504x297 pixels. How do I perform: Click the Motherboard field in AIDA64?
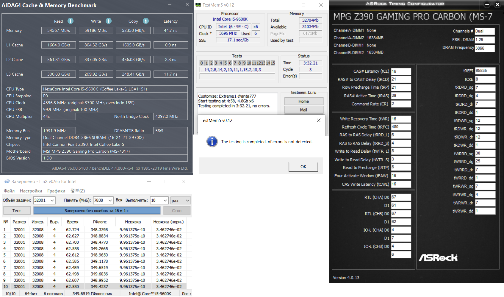115,151
